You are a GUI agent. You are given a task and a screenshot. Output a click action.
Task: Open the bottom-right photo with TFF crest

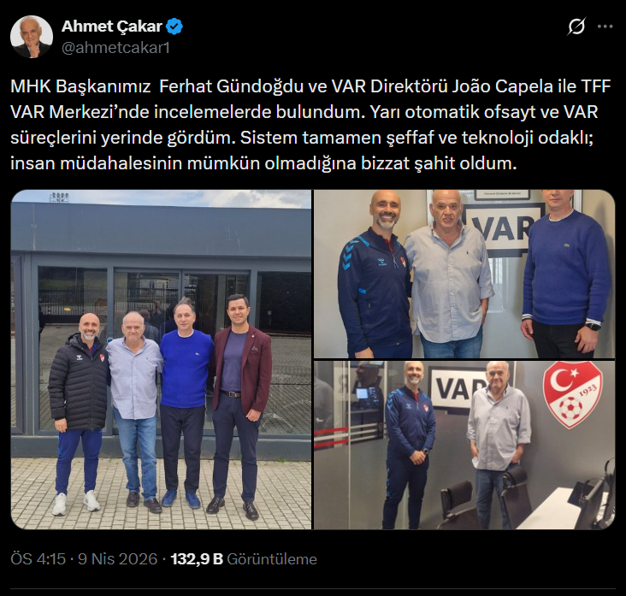(464, 446)
